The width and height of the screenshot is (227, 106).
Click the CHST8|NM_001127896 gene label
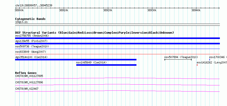[x=29, y=82]
